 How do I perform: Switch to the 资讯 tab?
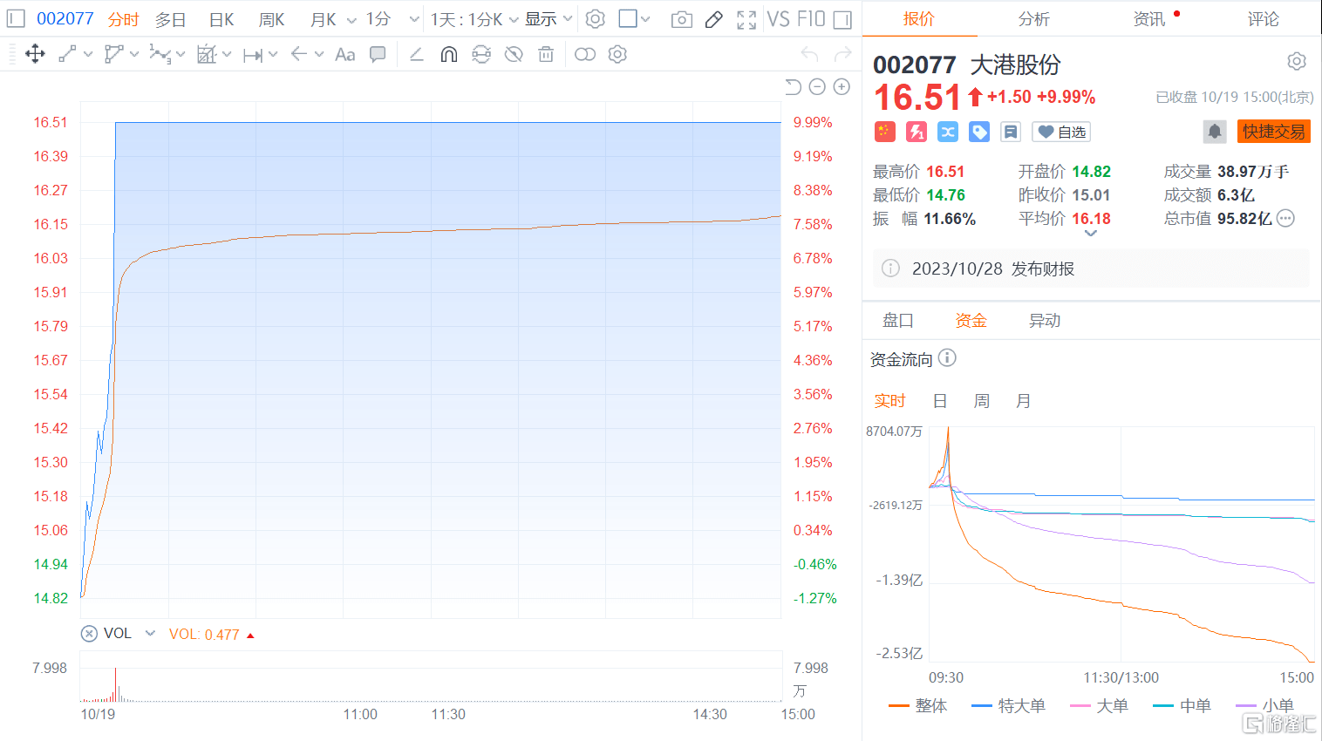click(x=1149, y=18)
